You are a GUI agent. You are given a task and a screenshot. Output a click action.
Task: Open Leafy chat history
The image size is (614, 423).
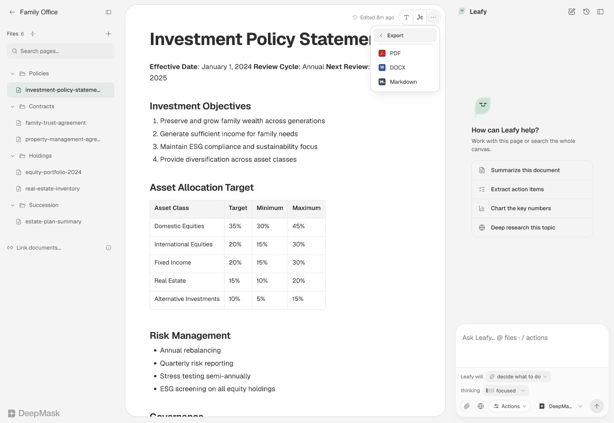pos(586,12)
